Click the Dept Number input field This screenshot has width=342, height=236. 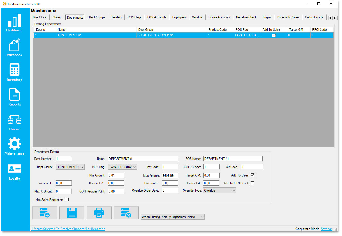(x=64, y=159)
